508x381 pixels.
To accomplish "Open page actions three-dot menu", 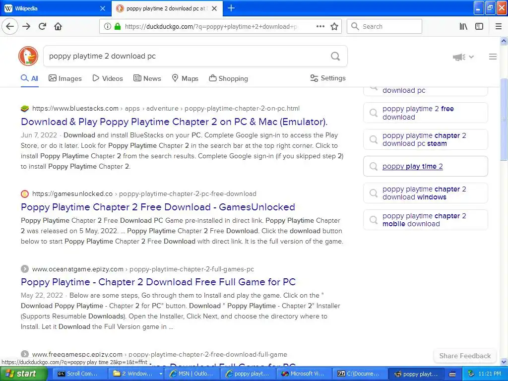I will [320, 27].
